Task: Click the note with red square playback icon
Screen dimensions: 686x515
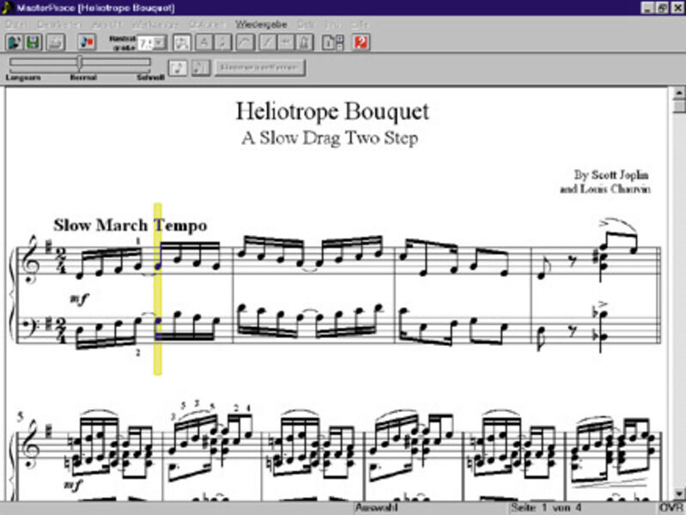Action: 87,42
